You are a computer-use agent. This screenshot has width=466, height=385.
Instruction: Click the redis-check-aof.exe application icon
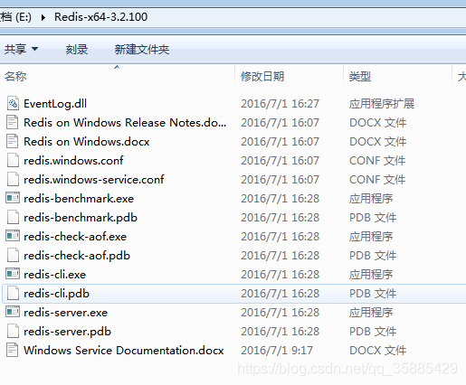pos(13,236)
